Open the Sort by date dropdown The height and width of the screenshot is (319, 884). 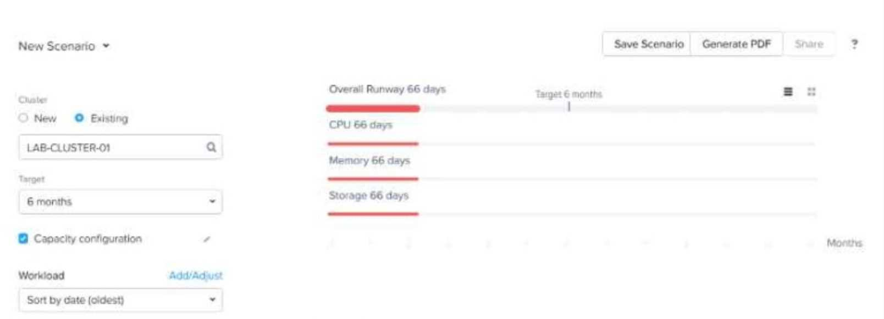click(120, 300)
